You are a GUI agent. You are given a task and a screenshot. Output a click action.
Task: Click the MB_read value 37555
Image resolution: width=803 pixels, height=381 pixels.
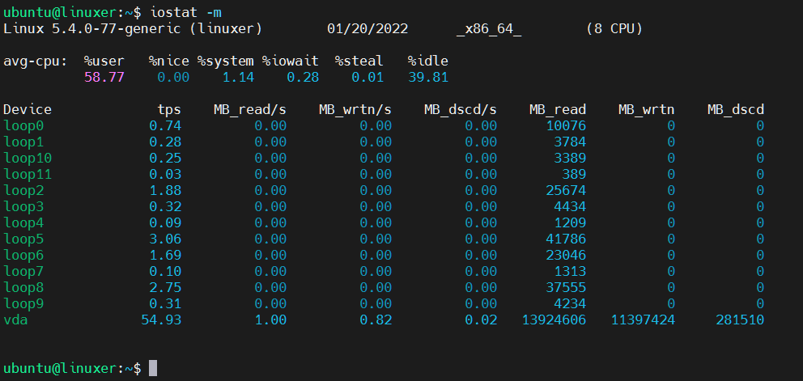[566, 288]
